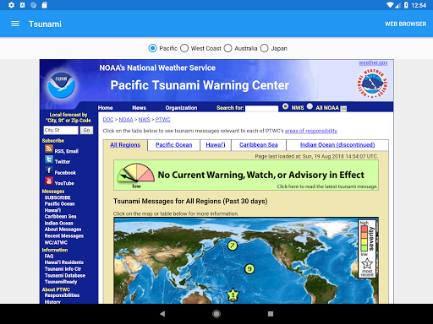Image resolution: width=433 pixels, height=324 pixels.
Task: Click the star marker numbered 1
Action: tap(233, 294)
